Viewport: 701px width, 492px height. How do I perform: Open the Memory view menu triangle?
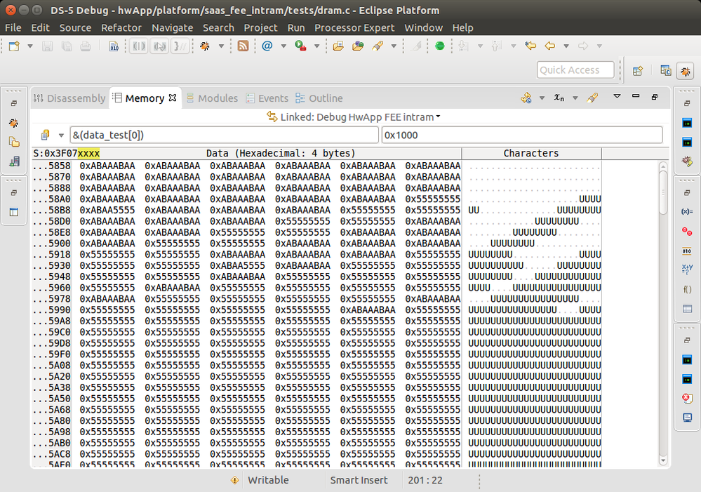click(617, 96)
